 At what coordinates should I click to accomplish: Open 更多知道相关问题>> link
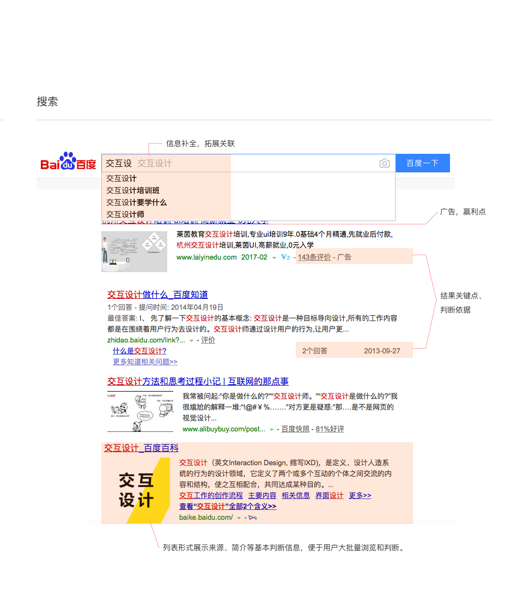point(145,362)
